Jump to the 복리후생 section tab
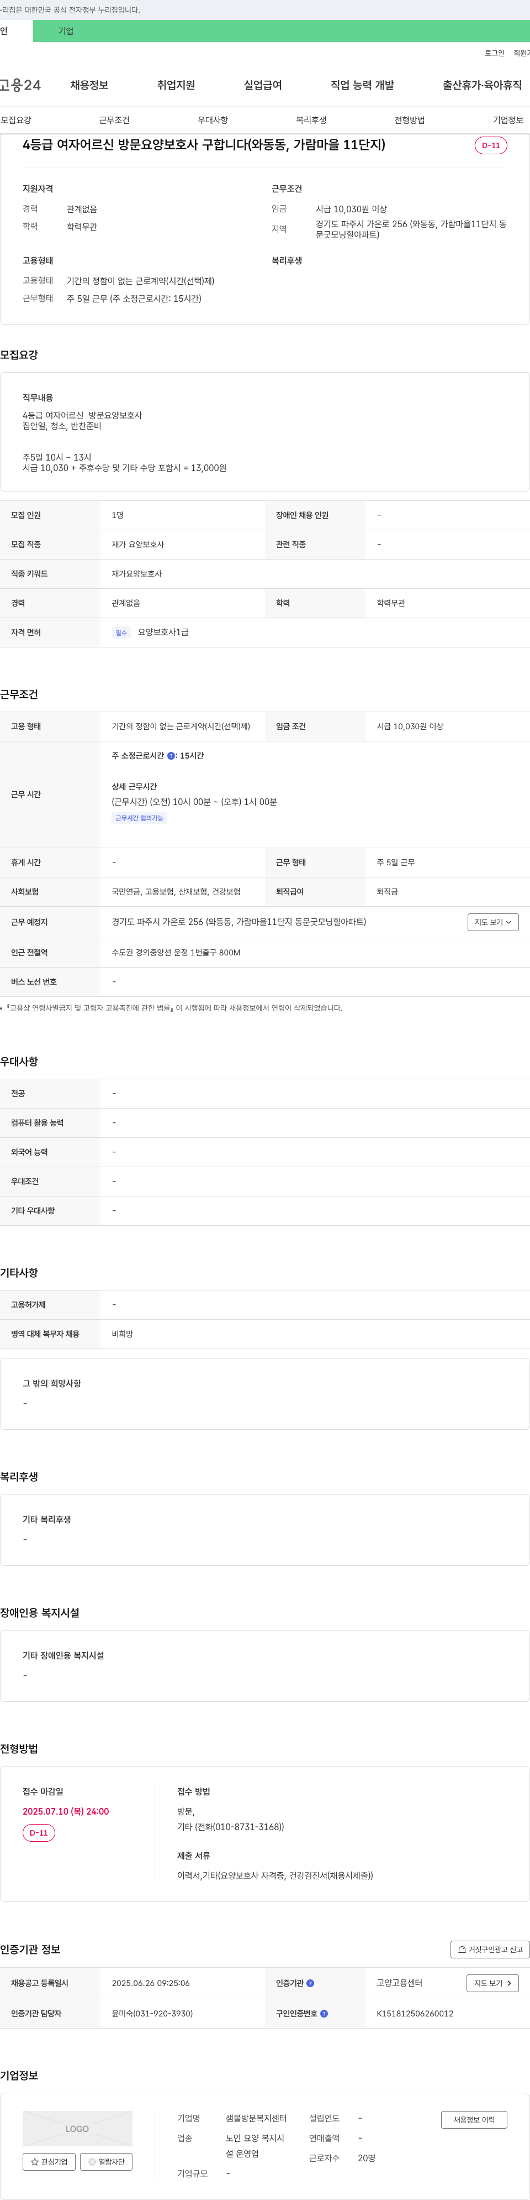 coord(311,121)
